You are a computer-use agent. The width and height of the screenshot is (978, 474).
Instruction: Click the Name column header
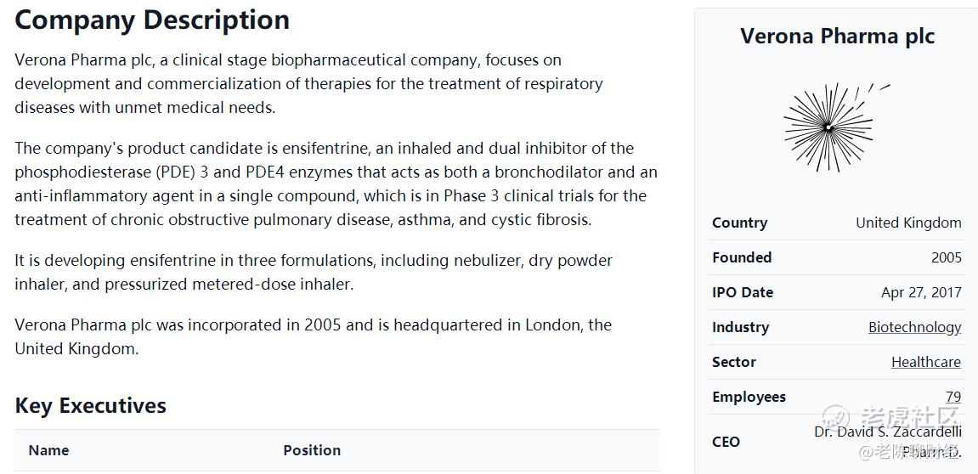click(48, 450)
